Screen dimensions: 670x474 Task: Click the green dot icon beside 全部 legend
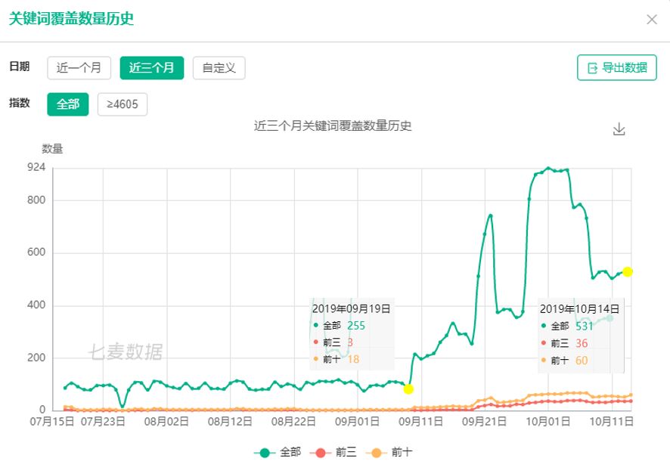coord(265,451)
